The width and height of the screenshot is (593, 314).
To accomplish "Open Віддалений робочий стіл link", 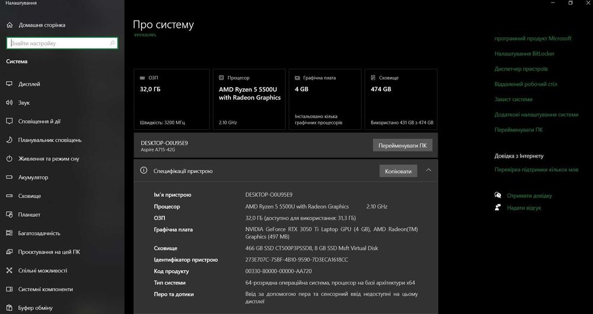I will [x=525, y=84].
